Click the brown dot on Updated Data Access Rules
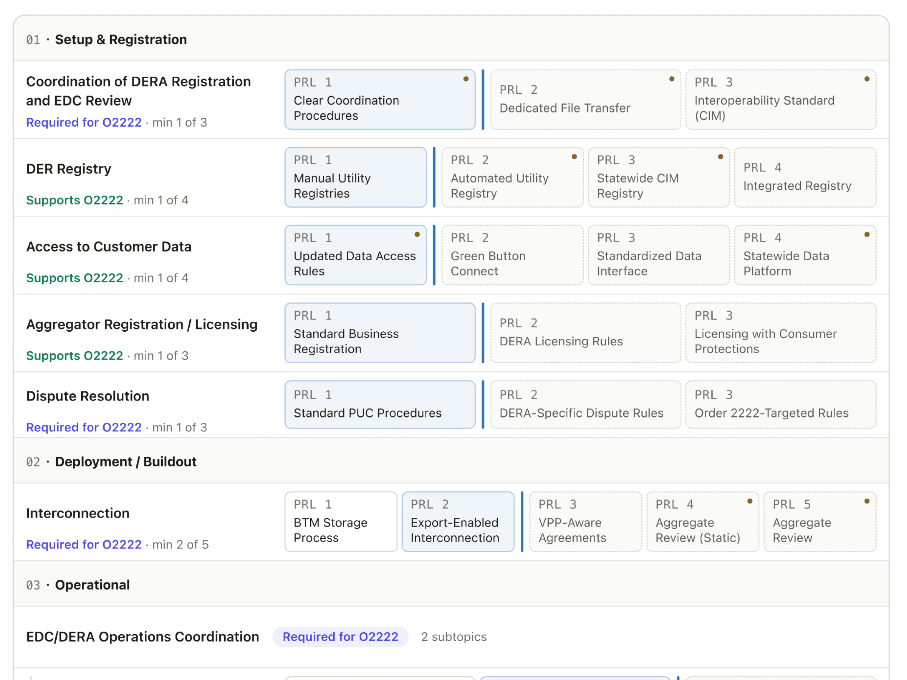This screenshot has height=680, width=907. (417, 235)
